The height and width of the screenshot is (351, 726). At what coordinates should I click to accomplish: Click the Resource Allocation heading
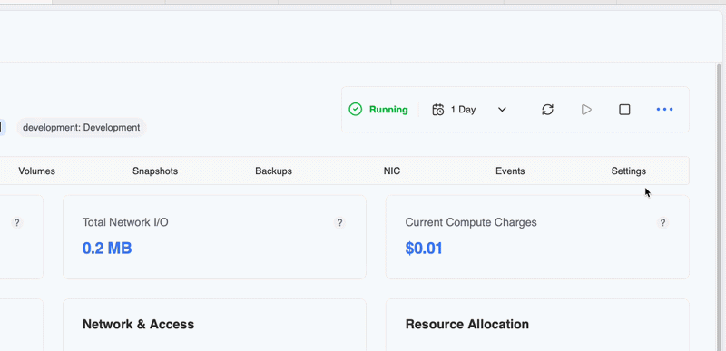[467, 324]
